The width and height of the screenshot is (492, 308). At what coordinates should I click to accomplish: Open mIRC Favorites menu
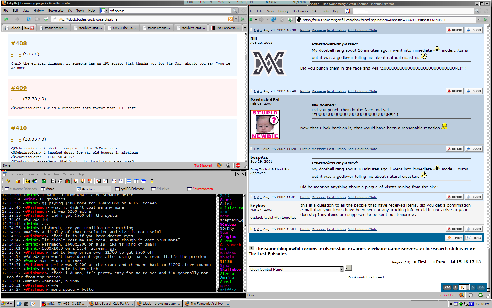coord(33,174)
